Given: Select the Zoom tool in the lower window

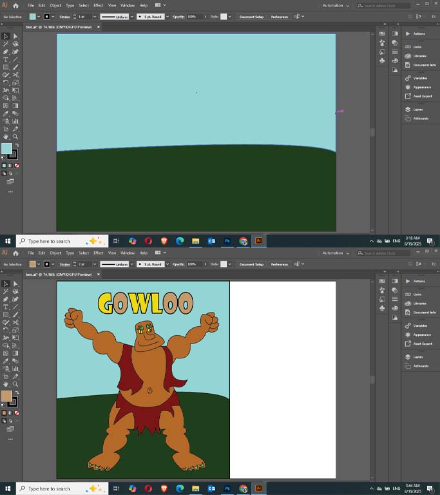Looking at the screenshot, I should pos(15,384).
